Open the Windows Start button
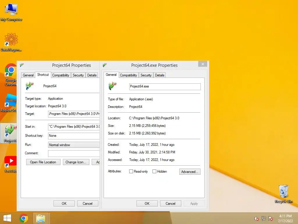Screen dimensions: 298x224 (x=7, y=218)
